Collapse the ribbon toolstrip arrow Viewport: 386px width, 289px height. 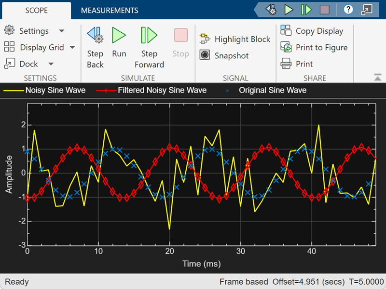pyautogui.click(x=378, y=78)
